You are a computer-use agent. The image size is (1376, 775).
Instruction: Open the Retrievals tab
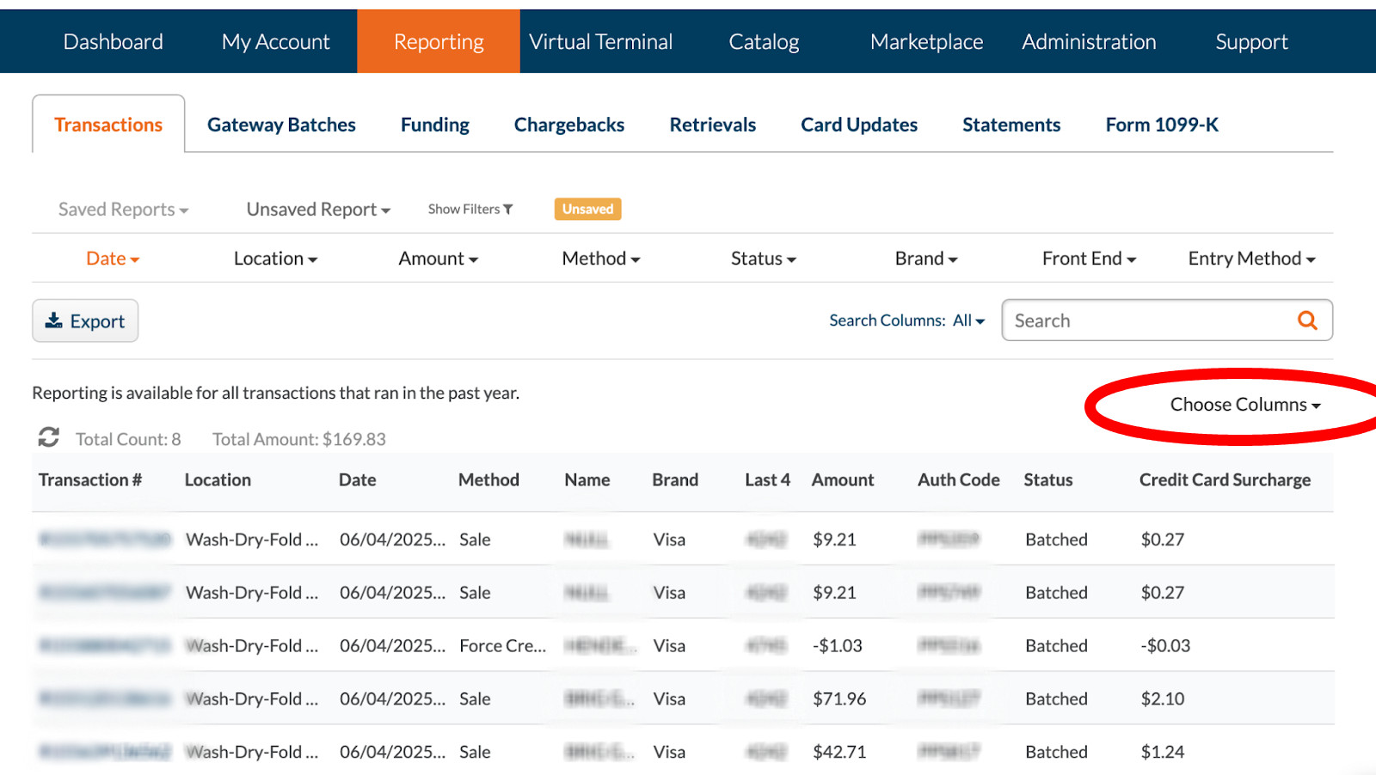[x=713, y=125]
